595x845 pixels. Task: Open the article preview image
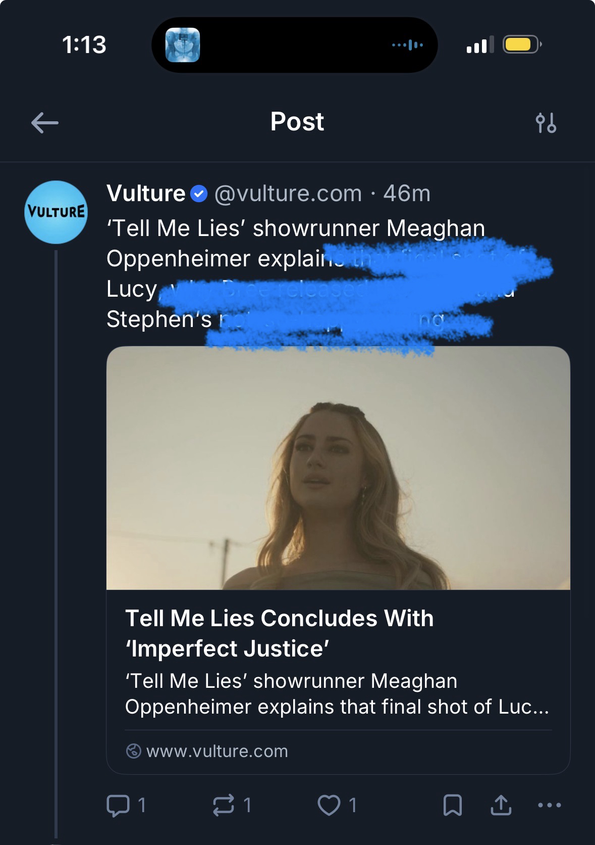[x=338, y=468]
